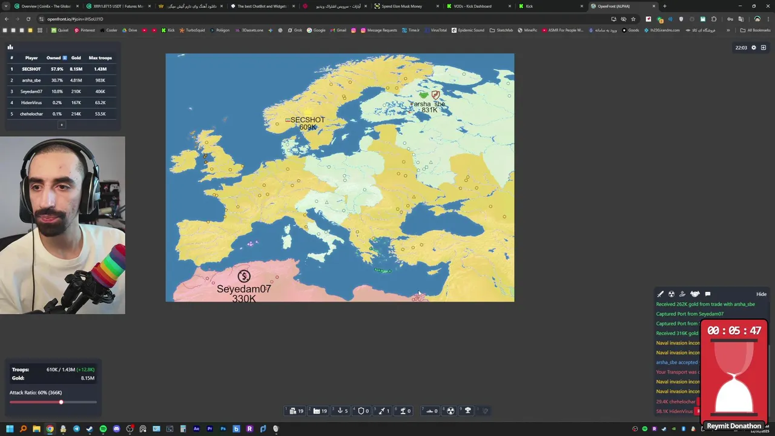Open Epidemic Sound bookmark
Screen dimensions: 775x436
pyautogui.click(x=468, y=30)
